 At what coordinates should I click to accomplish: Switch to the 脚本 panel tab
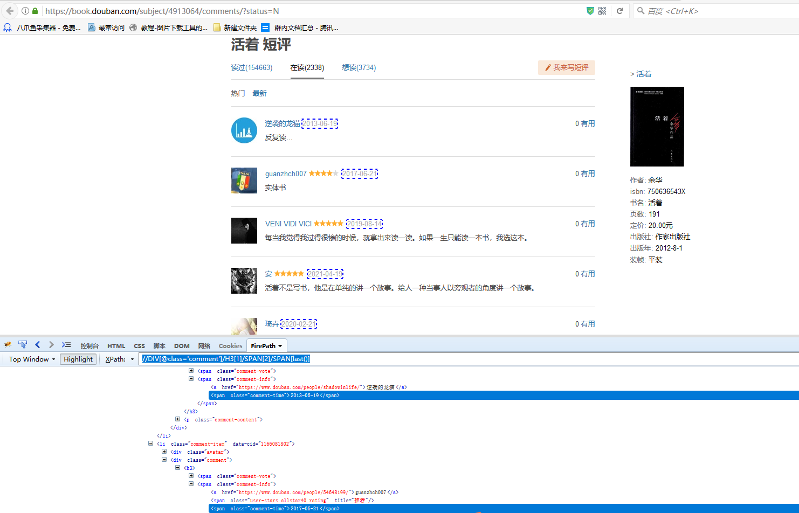coord(159,346)
